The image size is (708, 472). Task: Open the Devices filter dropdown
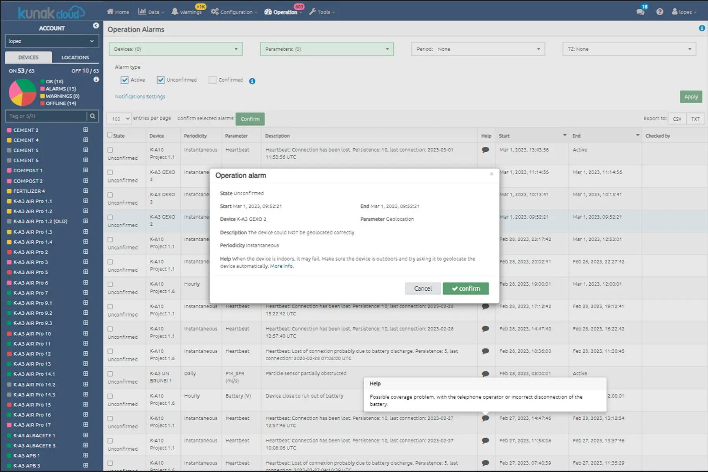tap(176, 49)
